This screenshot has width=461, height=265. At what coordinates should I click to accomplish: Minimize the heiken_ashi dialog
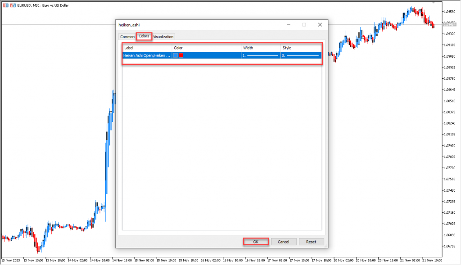coord(289,25)
